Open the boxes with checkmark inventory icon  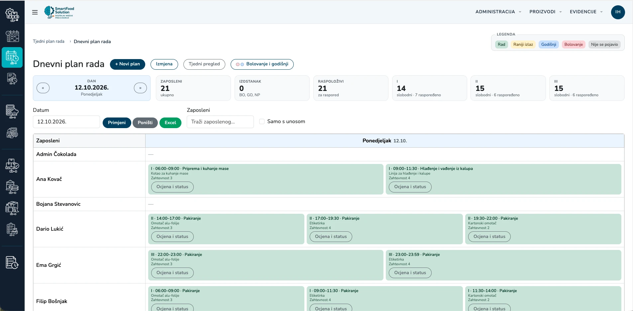[12, 166]
